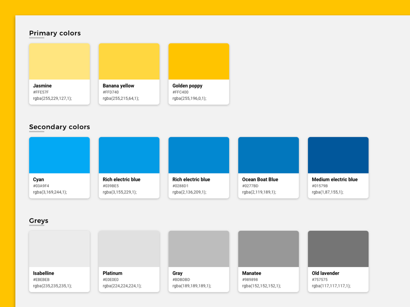The width and height of the screenshot is (410, 307).
Task: Click the #FFC400 hex code text
Action: point(180,92)
